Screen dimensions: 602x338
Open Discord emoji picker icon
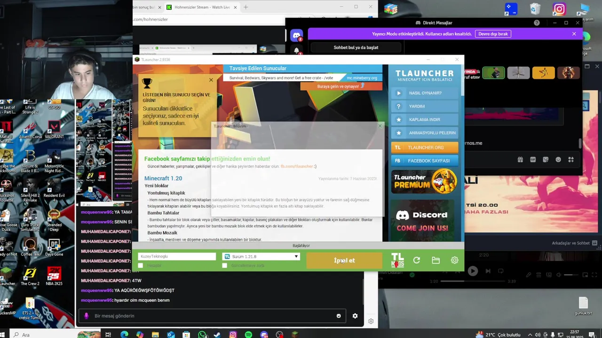pos(558,160)
